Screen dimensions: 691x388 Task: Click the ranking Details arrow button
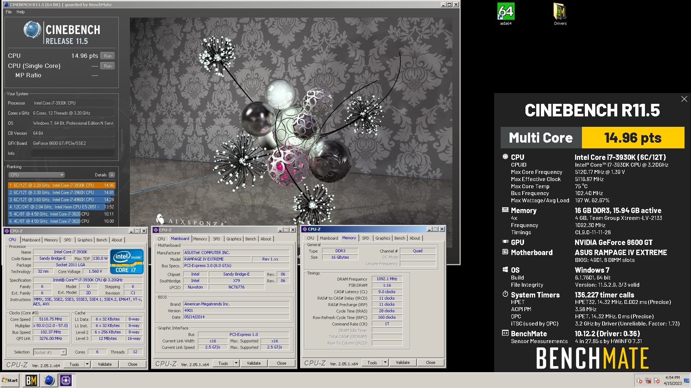[x=112, y=175]
